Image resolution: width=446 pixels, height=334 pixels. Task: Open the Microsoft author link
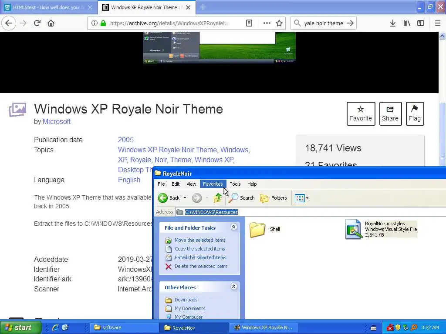coord(57,122)
